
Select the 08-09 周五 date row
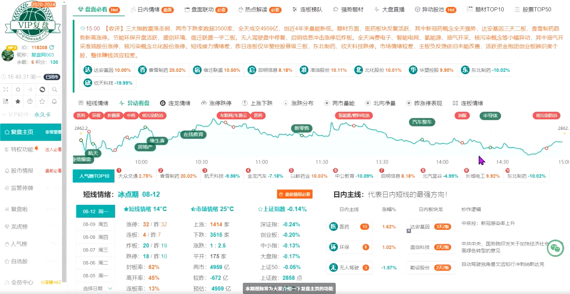96,224
